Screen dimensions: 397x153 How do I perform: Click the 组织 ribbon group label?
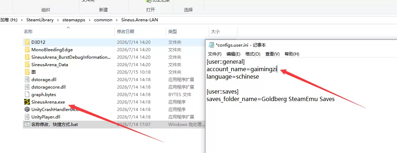(x=46, y=10)
